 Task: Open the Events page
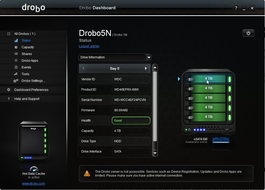click(26, 67)
